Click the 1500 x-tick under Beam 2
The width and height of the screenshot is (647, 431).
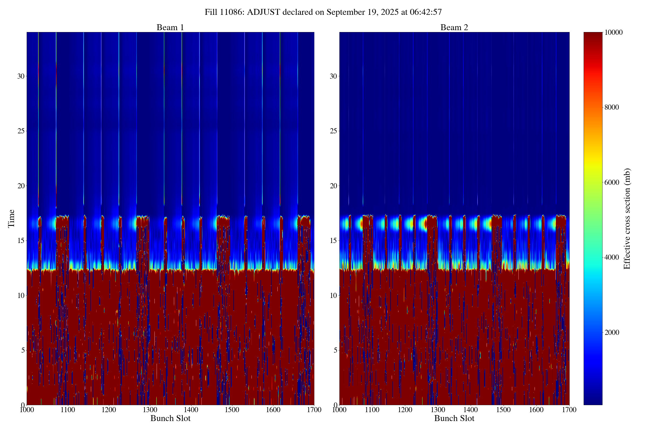click(x=503, y=410)
